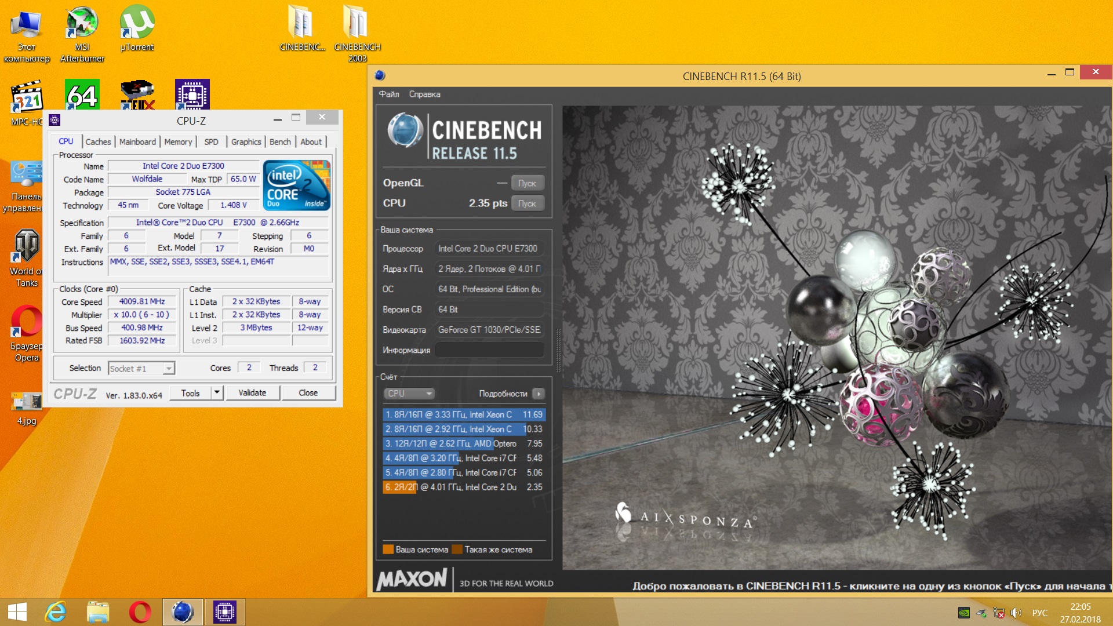The height and width of the screenshot is (626, 1113).
Task: Open the SPD tab
Action: pyautogui.click(x=211, y=141)
